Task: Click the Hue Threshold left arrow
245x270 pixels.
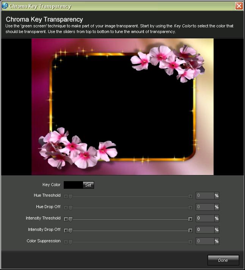Action: click(66, 196)
